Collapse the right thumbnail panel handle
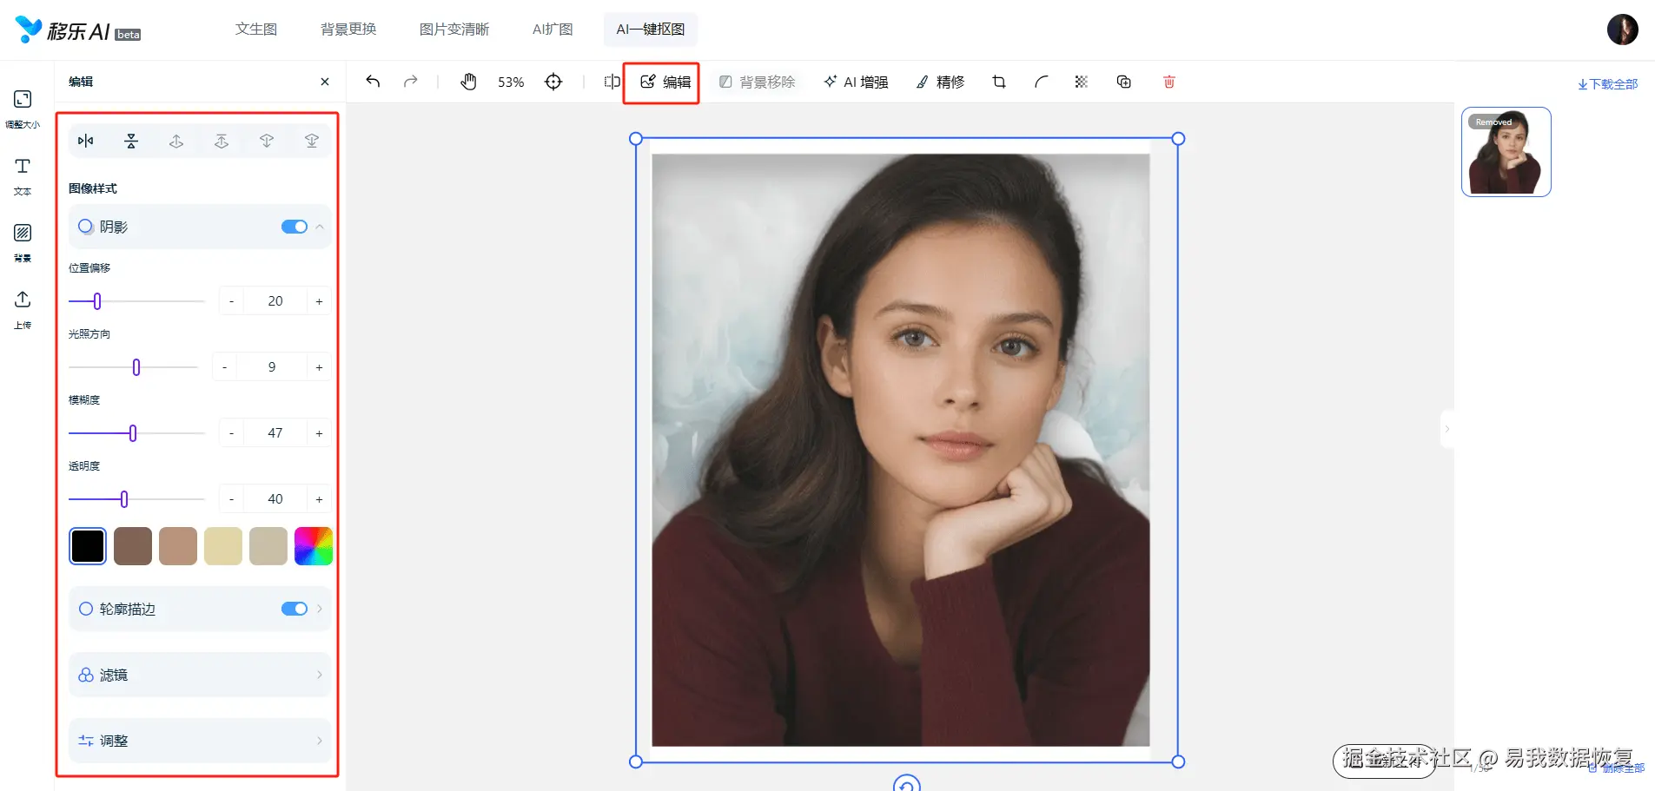 [1446, 429]
